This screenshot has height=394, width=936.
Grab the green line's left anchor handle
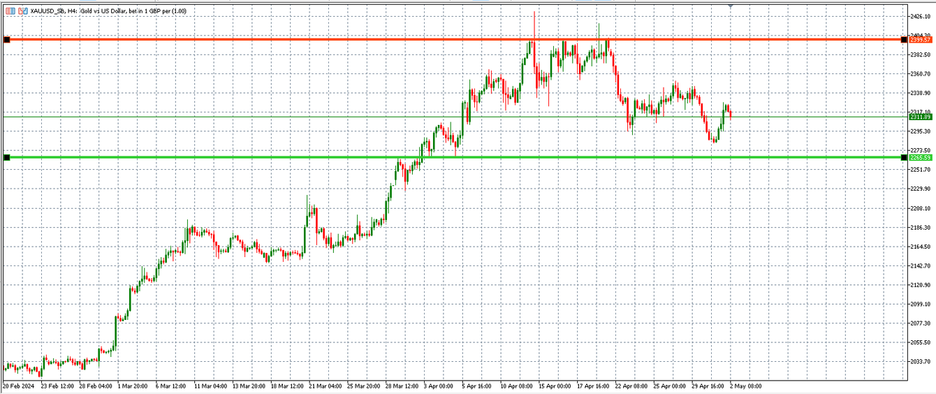click(x=7, y=158)
